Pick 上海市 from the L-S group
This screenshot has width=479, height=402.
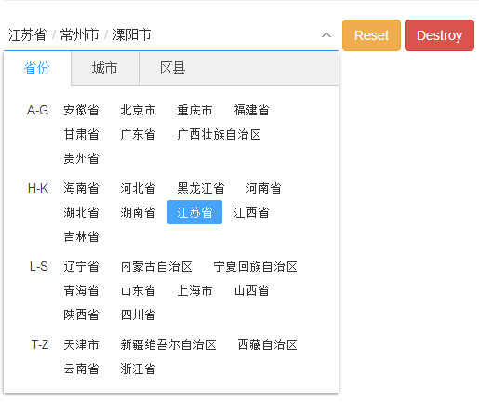tap(194, 290)
